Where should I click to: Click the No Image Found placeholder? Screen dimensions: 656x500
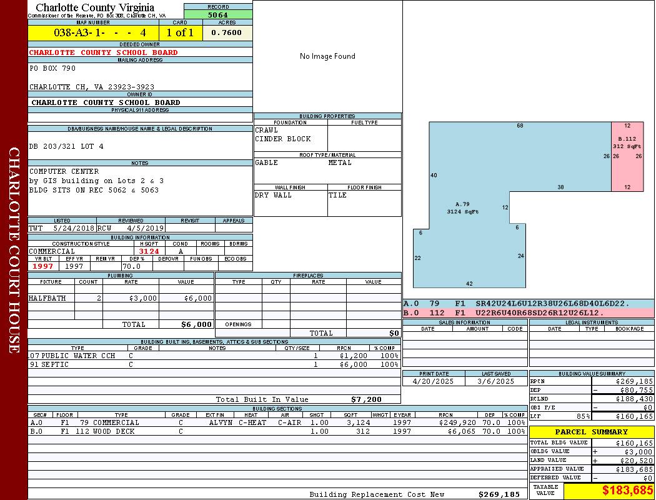click(x=327, y=56)
